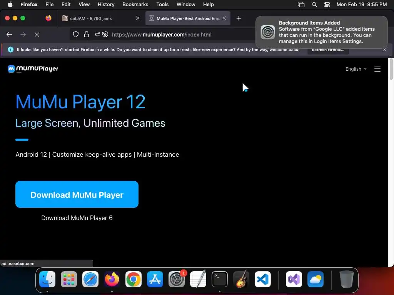The image size is (394, 295).
Task: Open Firefox View pinned icon
Action: click(48, 18)
